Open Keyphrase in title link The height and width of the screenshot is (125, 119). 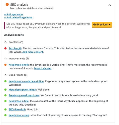19,101
